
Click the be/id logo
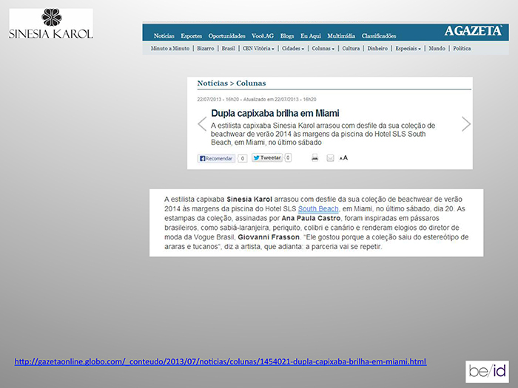[487, 372]
